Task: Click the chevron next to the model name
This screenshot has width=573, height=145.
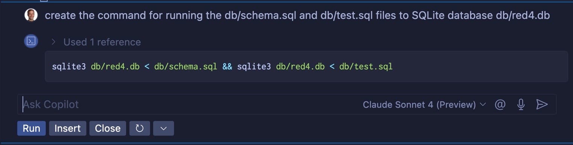Action: (483, 104)
